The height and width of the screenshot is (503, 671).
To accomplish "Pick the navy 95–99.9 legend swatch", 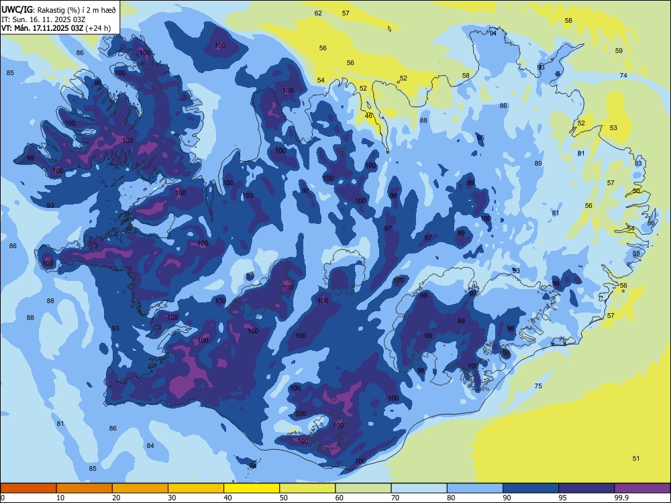I will 586,488.
